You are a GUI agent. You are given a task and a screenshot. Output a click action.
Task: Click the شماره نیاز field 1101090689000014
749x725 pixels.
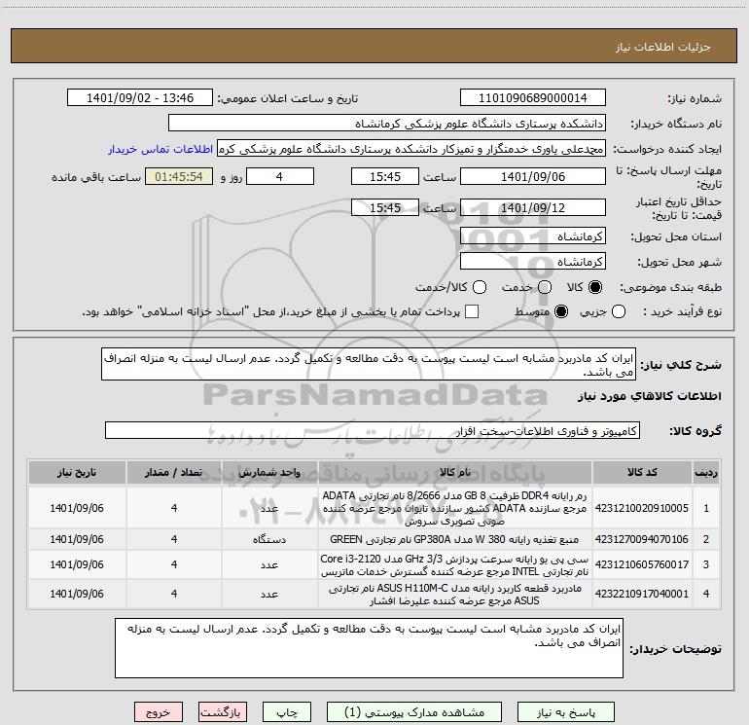(533, 97)
